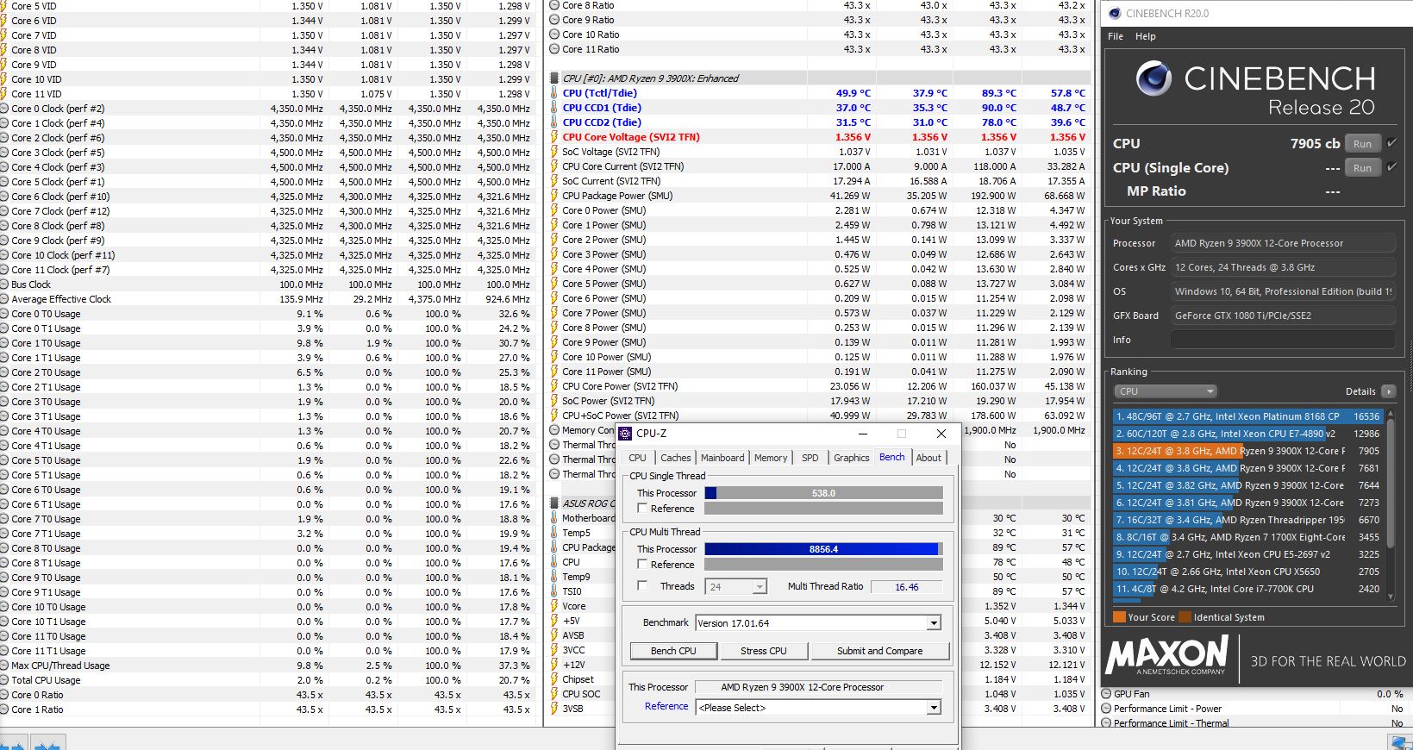
Task: Open the File menu in Cinebench
Action: click(1116, 36)
